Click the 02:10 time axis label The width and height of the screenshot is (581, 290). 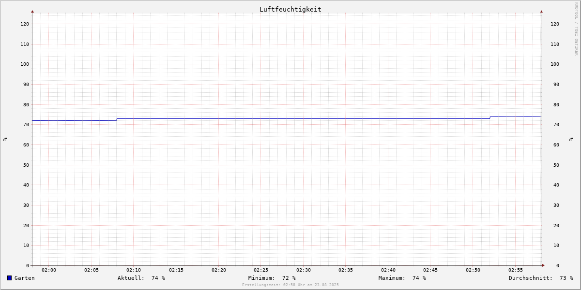coord(134,270)
